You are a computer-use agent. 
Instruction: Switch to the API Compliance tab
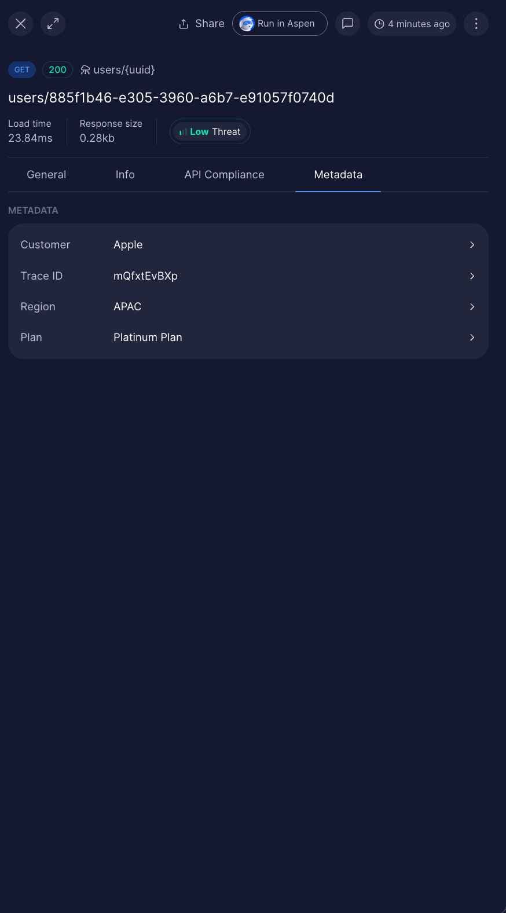225,174
